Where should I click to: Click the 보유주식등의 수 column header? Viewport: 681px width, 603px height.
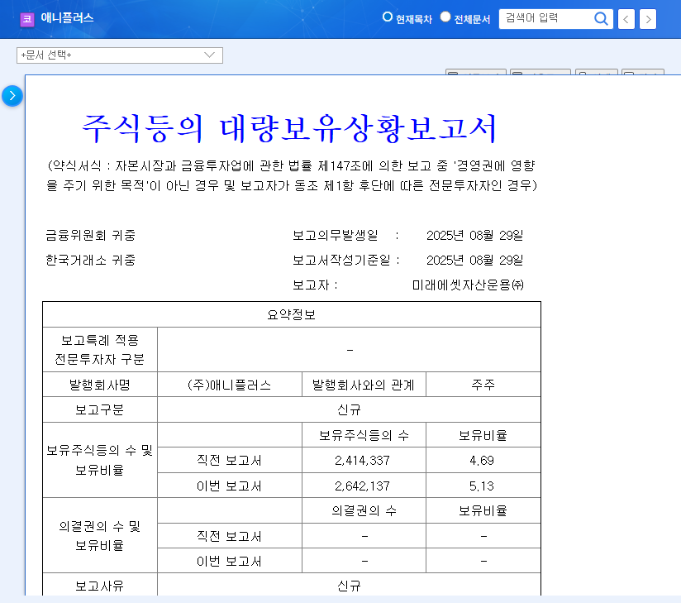coord(364,435)
